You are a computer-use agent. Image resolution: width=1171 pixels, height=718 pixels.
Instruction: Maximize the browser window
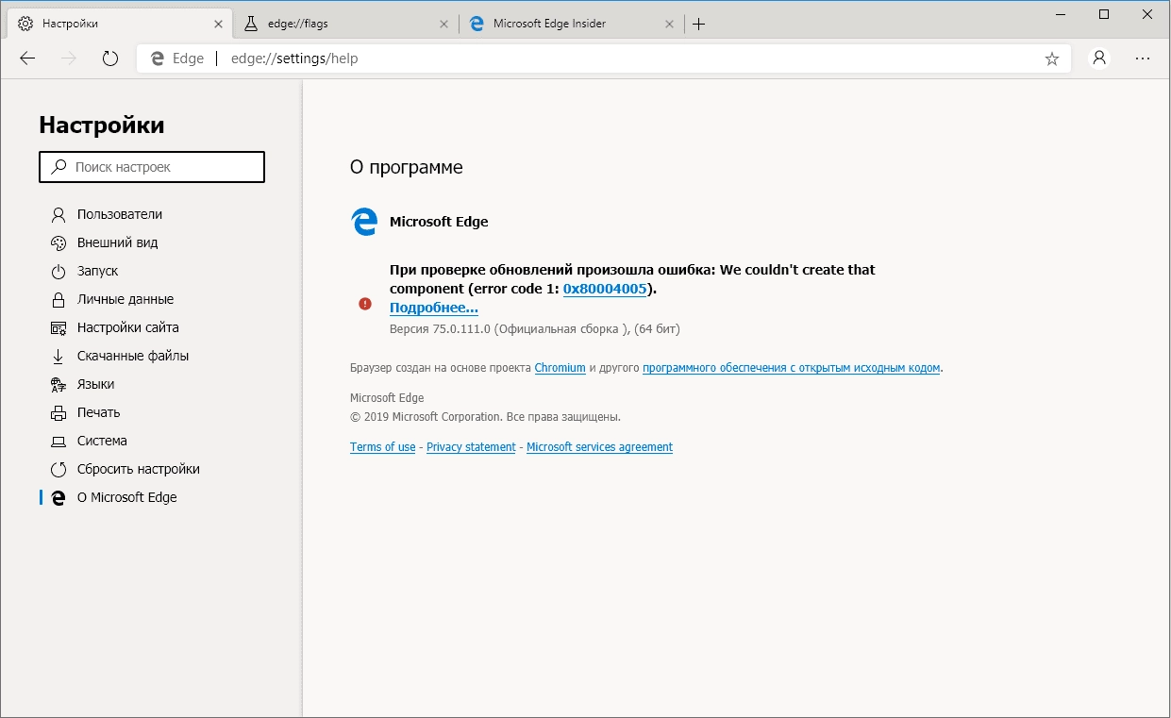[x=1104, y=14]
